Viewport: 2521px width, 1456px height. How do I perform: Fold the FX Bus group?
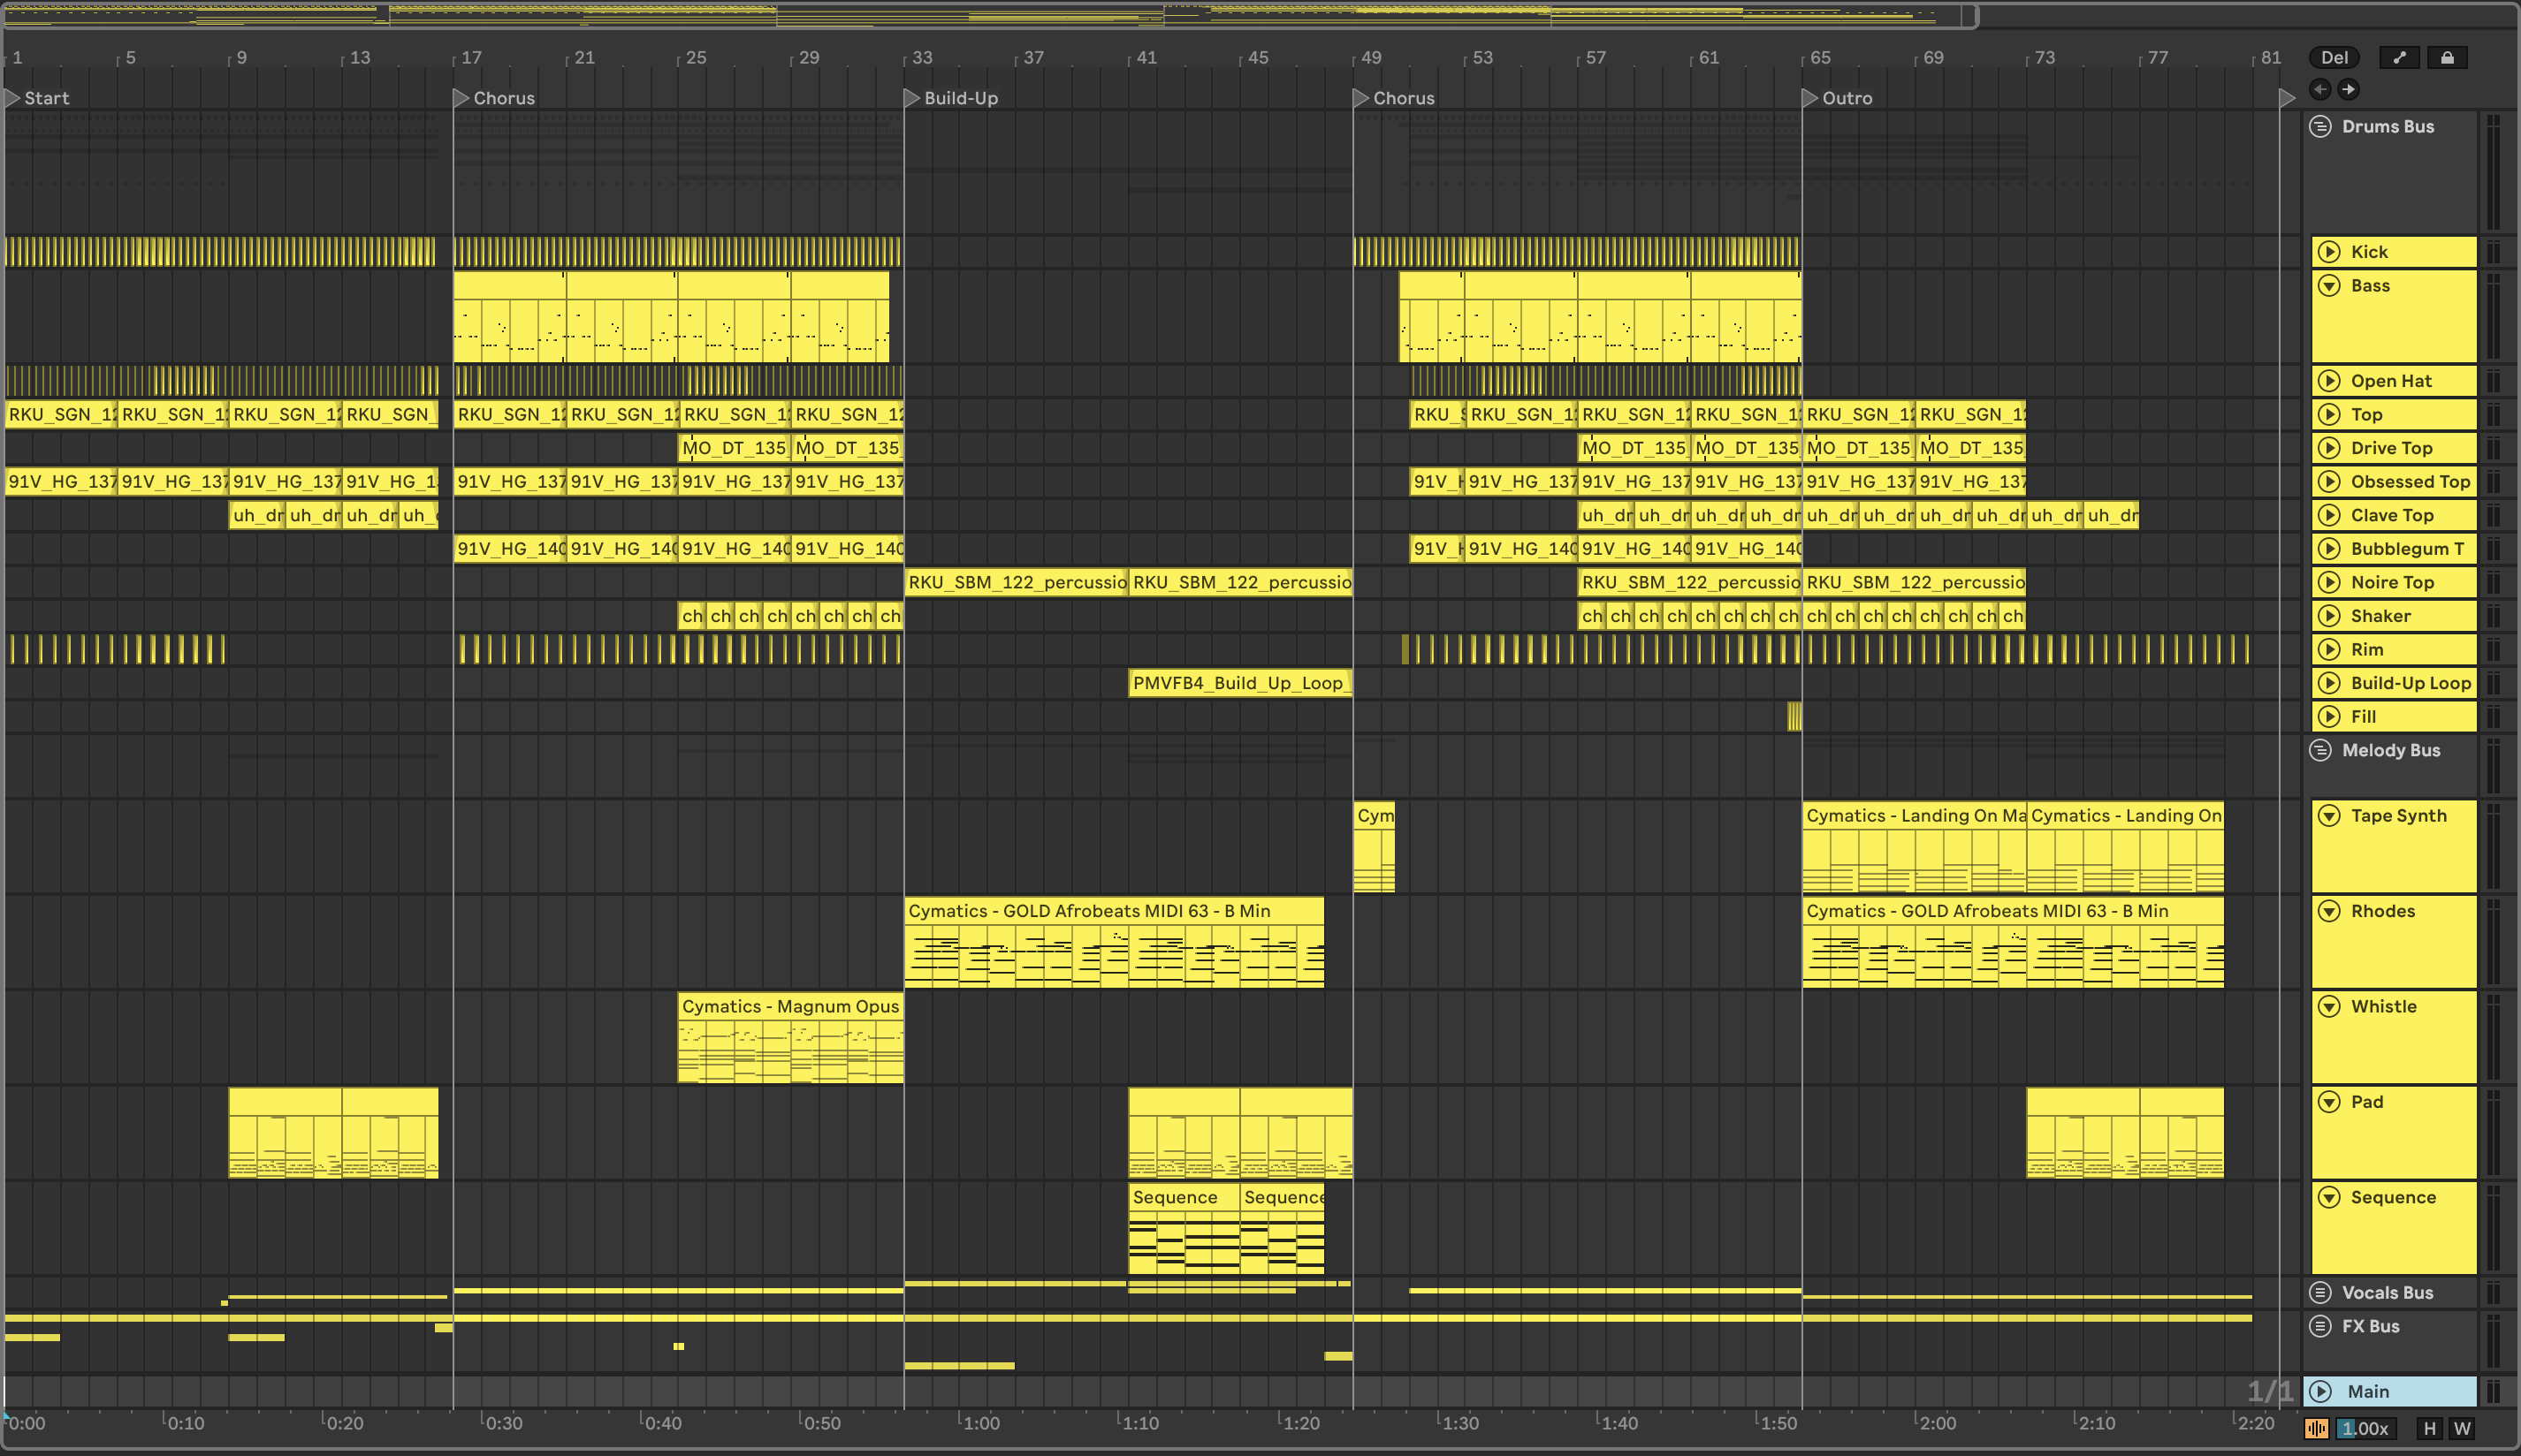click(x=2320, y=1327)
